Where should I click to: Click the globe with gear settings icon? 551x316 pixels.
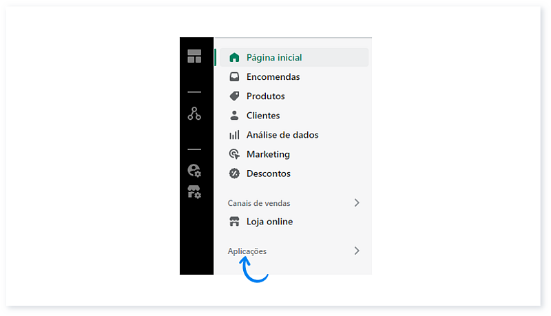[194, 171]
